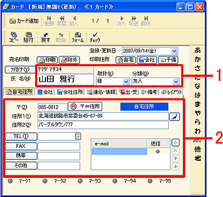Jump to last card with 最終
This screenshot has height=197, width=223.
click(x=146, y=21)
